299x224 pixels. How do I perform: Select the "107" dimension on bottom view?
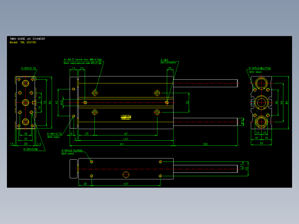126,184
